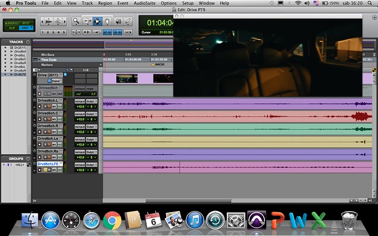This screenshot has width=378, height=236.
Task: Open the Region menu
Action: 105,3
